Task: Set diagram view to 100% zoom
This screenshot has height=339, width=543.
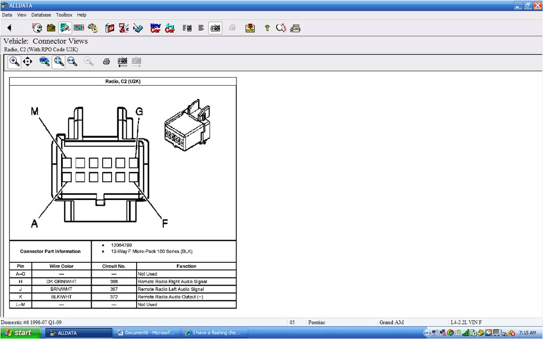Action: click(x=44, y=61)
